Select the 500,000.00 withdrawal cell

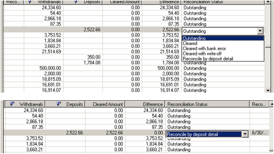[x=44, y=68]
